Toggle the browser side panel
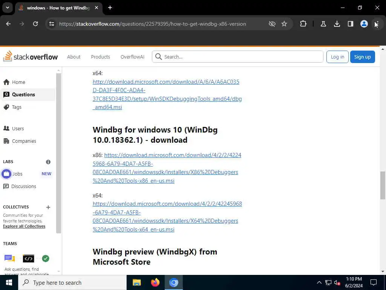Viewport: 386px width, 290px height. [x=351, y=24]
